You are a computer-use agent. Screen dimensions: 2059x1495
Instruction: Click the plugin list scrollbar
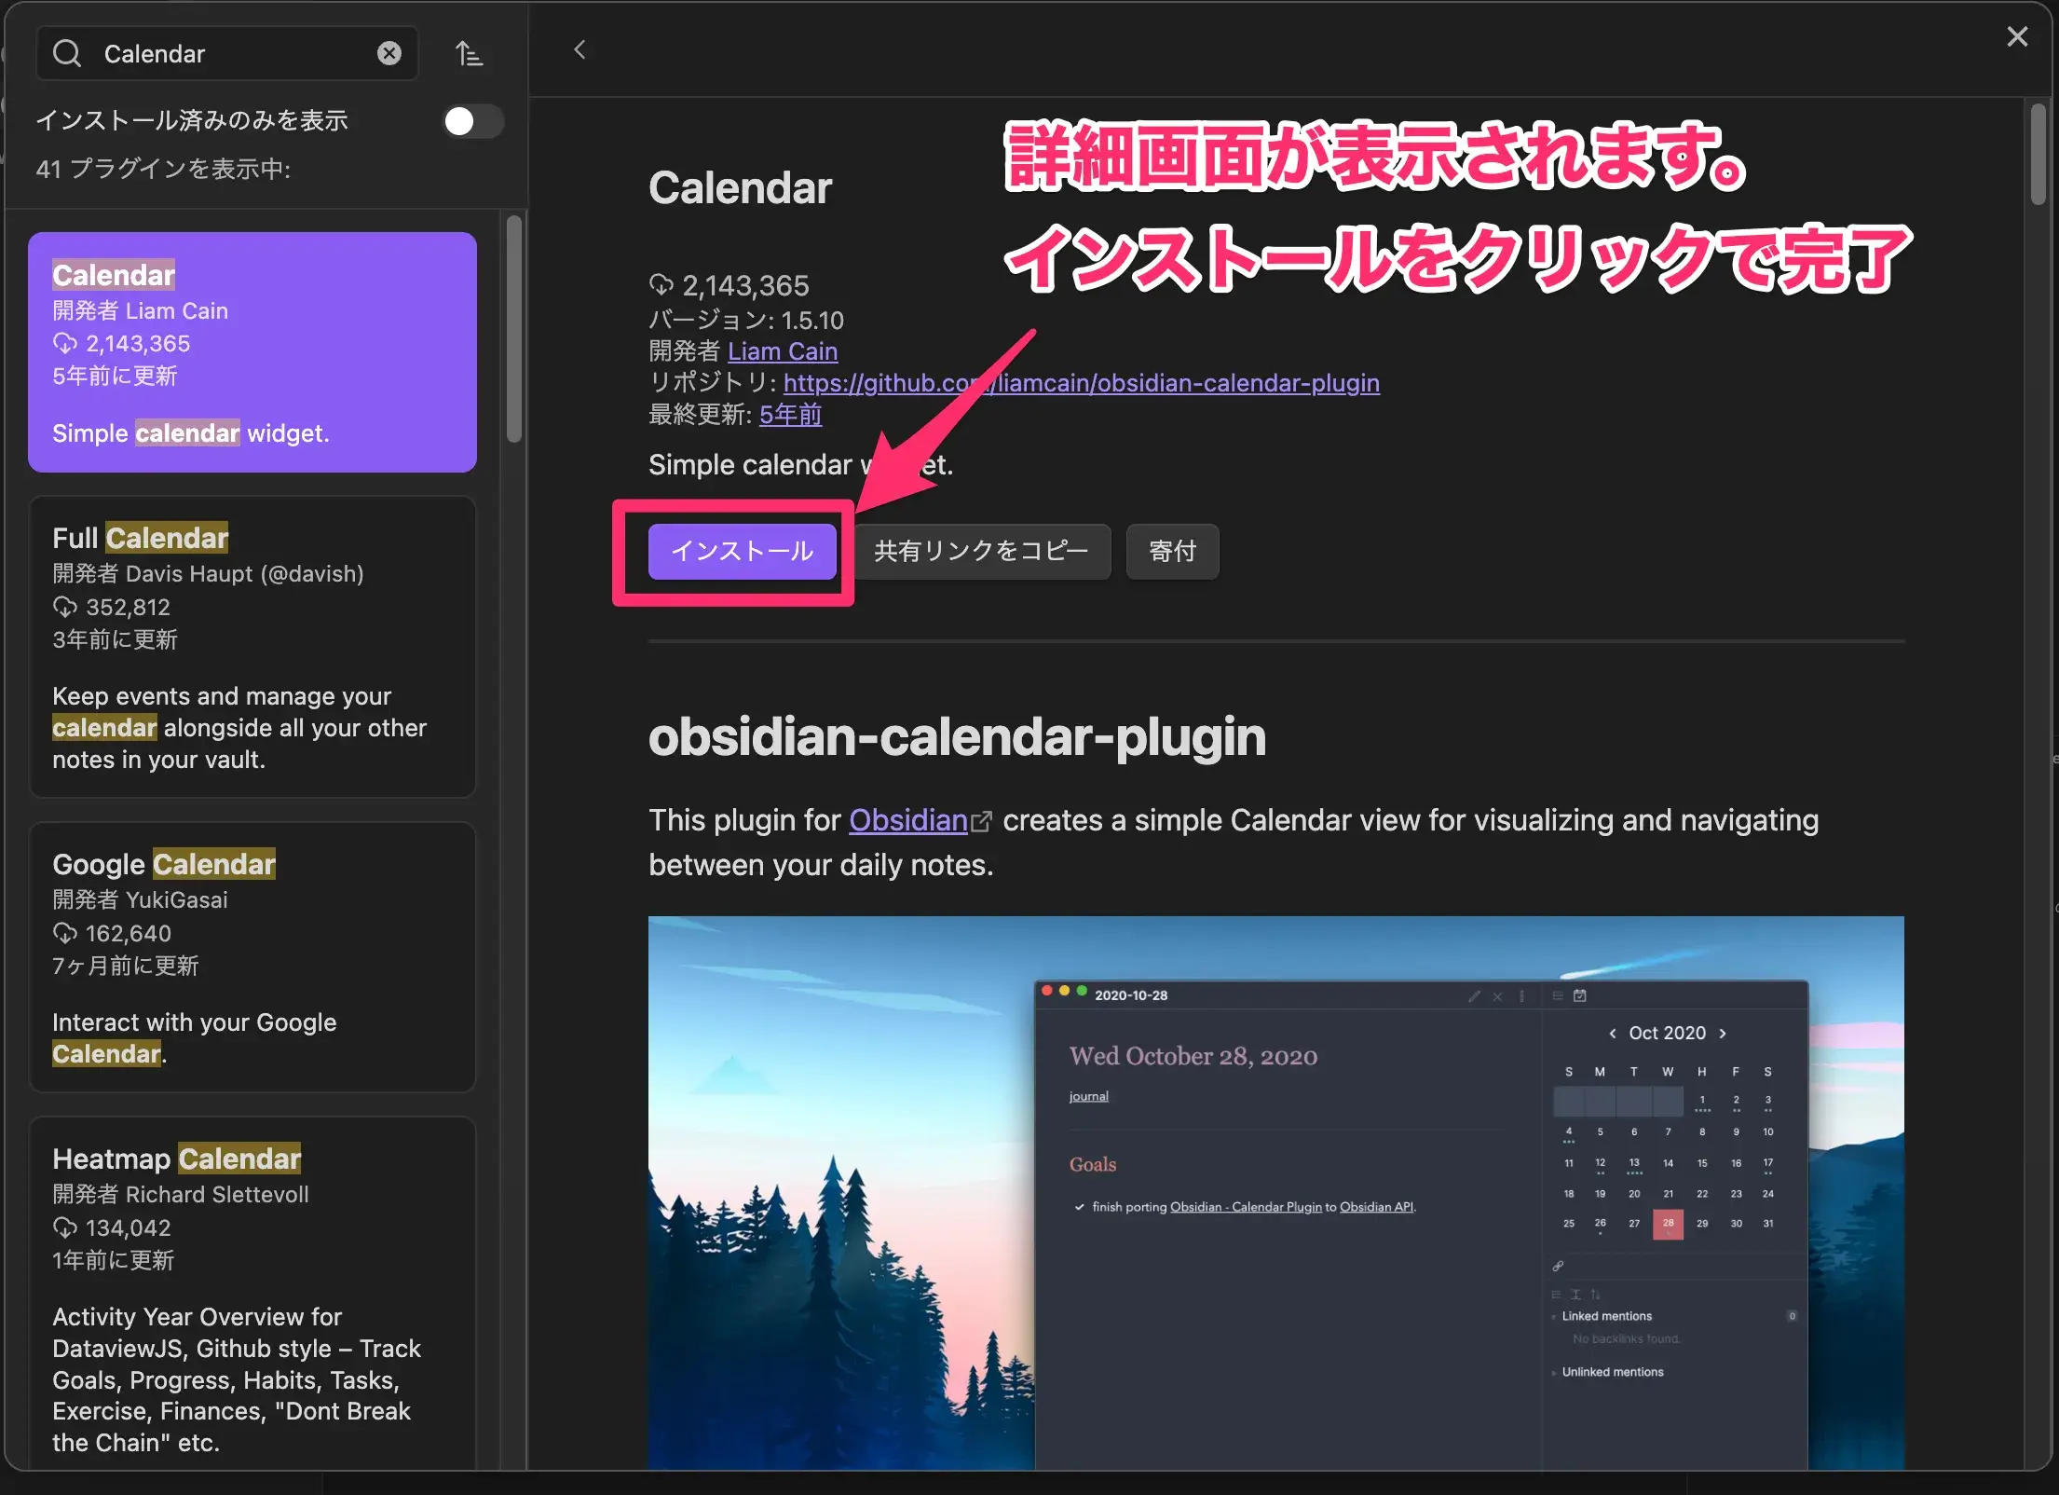(x=514, y=329)
